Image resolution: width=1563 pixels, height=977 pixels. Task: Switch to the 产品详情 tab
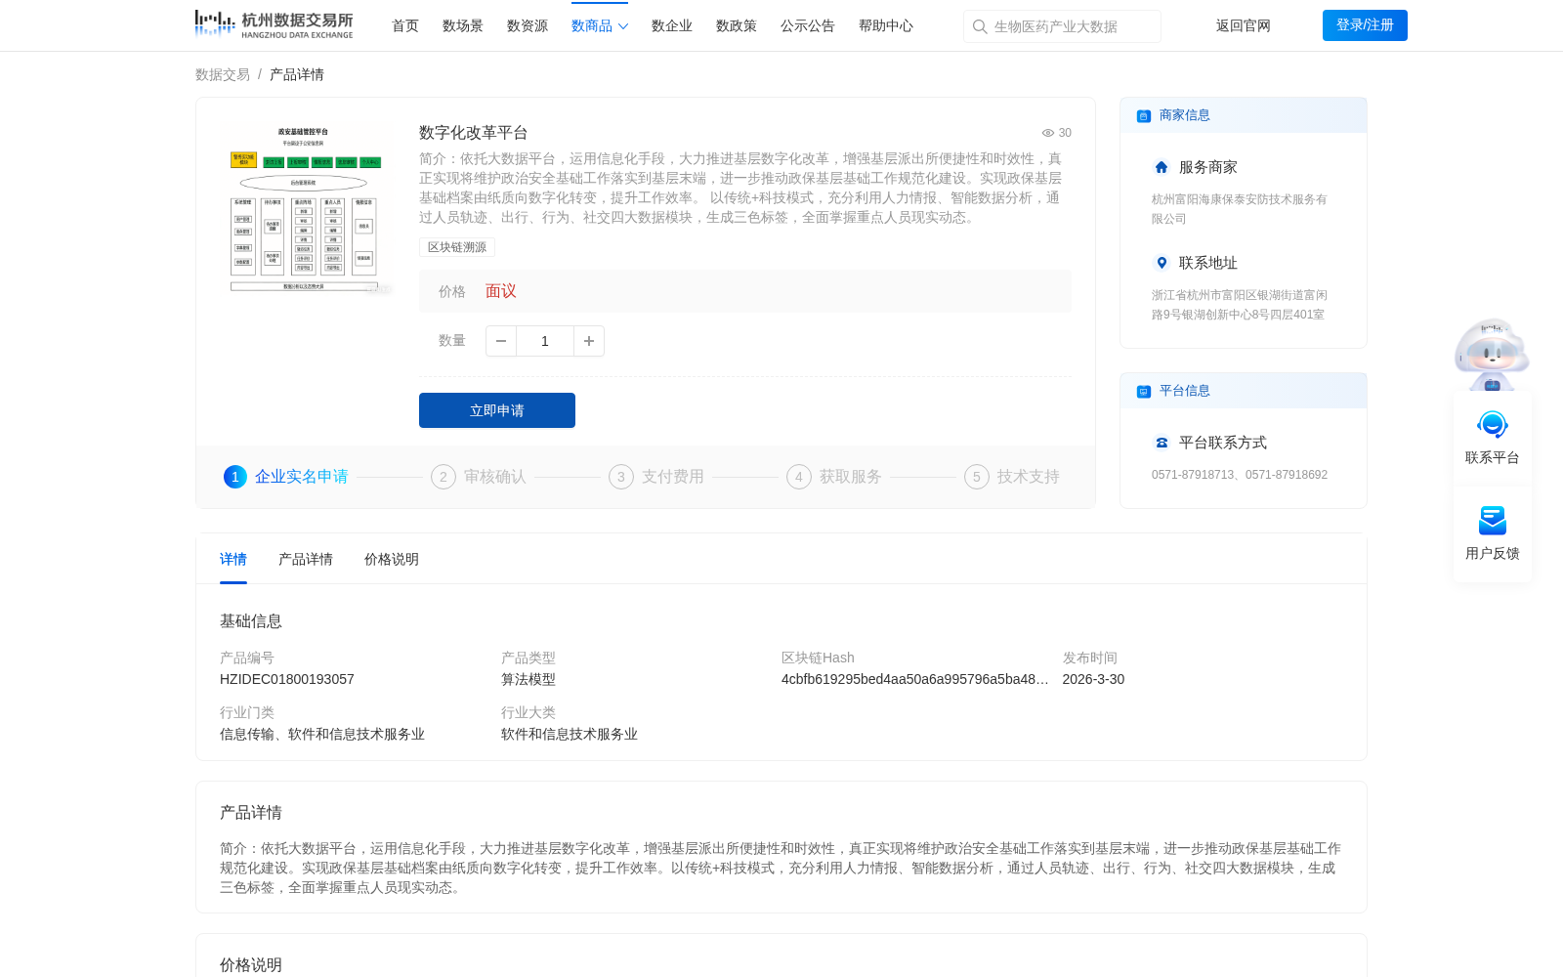click(306, 559)
